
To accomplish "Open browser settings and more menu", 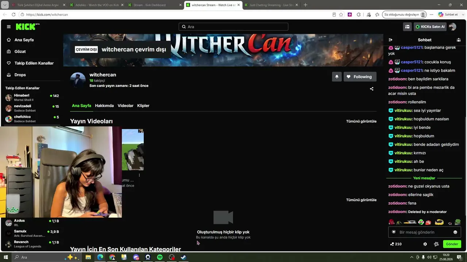I will pos(431,15).
